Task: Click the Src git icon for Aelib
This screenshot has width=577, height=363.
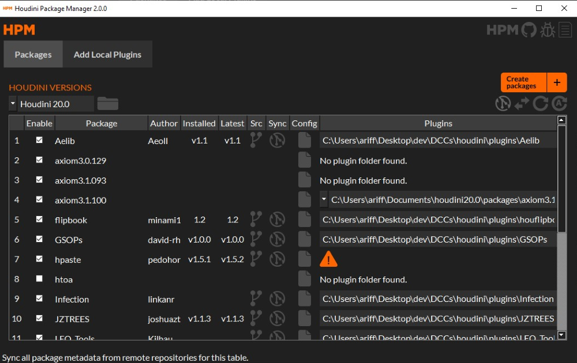Action: 256,139
